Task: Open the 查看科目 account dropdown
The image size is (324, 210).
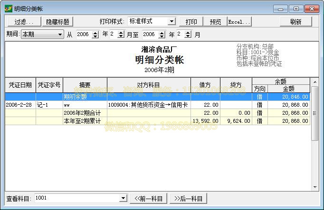Action: (123, 198)
